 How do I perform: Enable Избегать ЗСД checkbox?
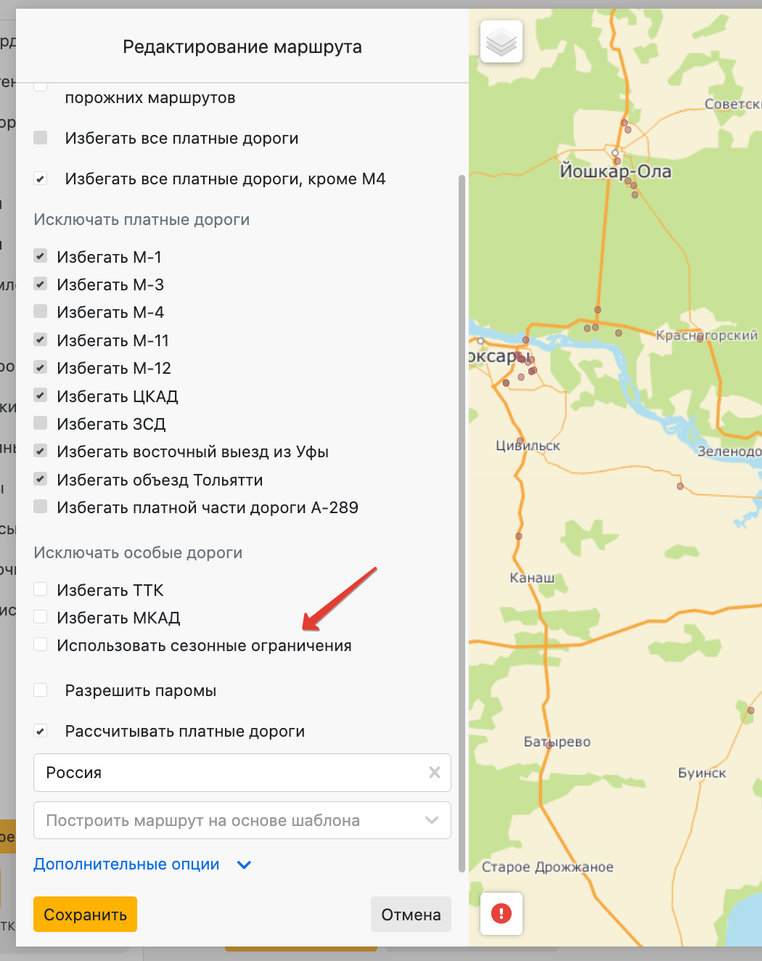coord(41,423)
